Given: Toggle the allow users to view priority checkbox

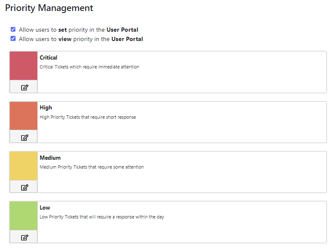Looking at the screenshot, I should click(x=13, y=38).
